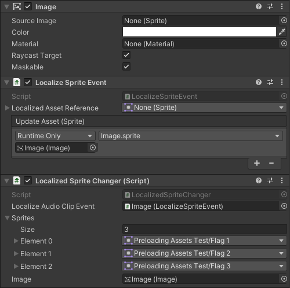
Task: Disable the Raycast Target checkbox
Action: coord(126,55)
